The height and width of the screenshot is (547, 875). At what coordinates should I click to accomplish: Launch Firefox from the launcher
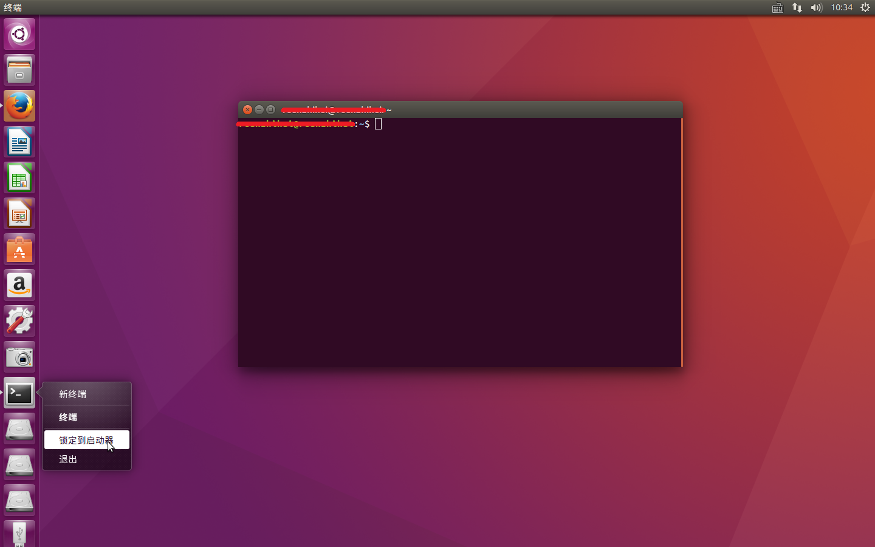click(x=19, y=105)
